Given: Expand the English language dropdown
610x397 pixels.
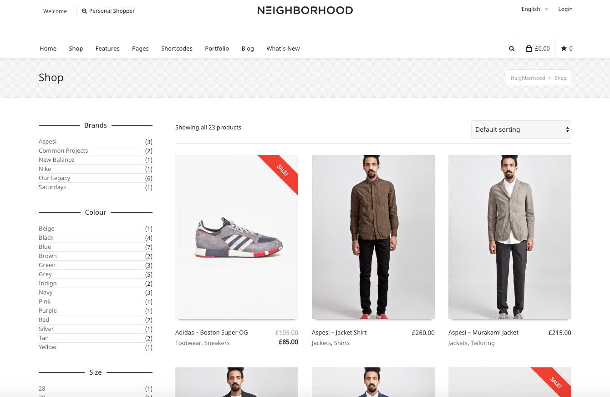Looking at the screenshot, I should (535, 9).
